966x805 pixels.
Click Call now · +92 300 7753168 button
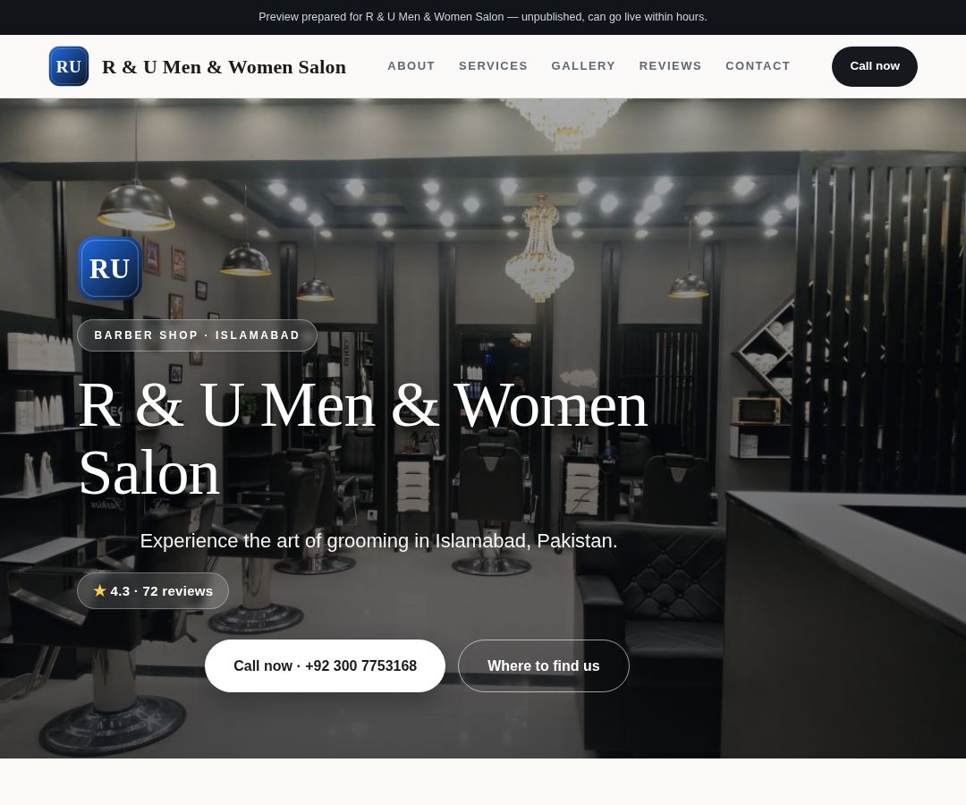coord(325,665)
